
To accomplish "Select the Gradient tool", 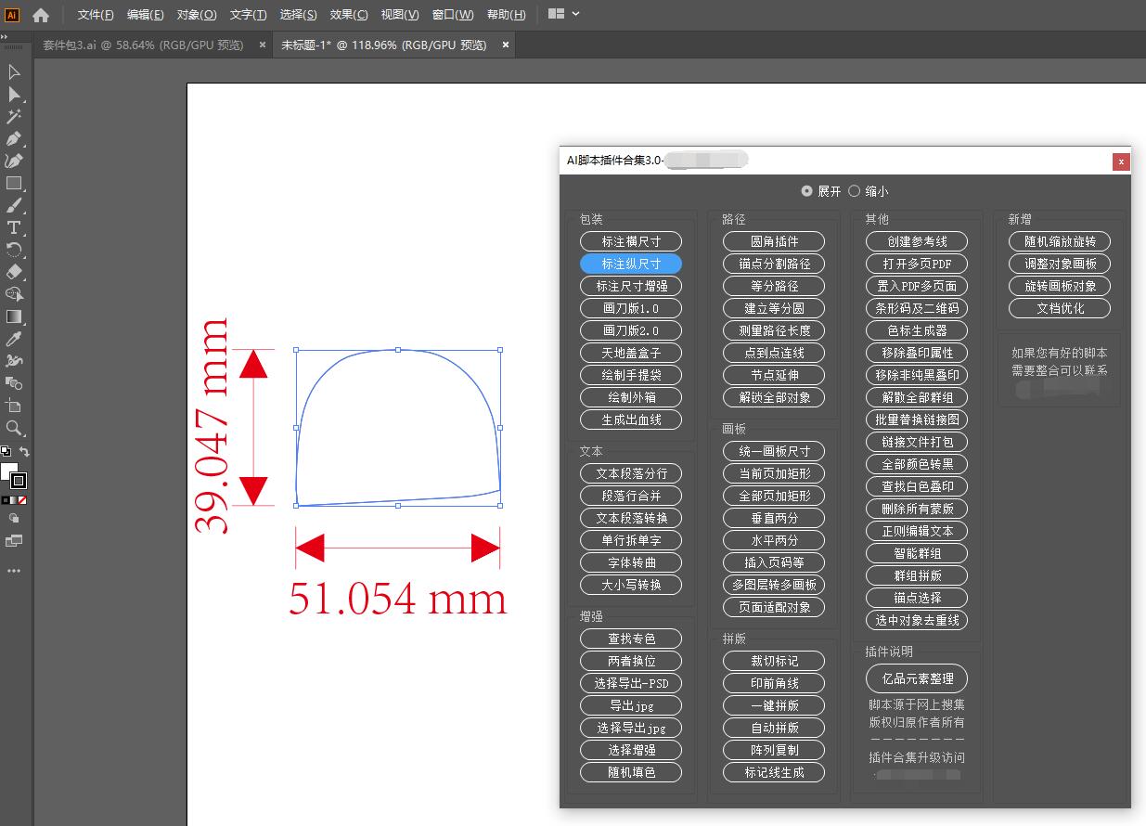I will [x=14, y=316].
